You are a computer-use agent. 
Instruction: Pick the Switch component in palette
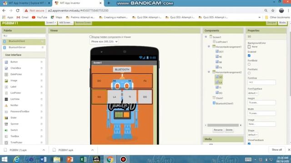pyautogui.click(x=14, y=130)
